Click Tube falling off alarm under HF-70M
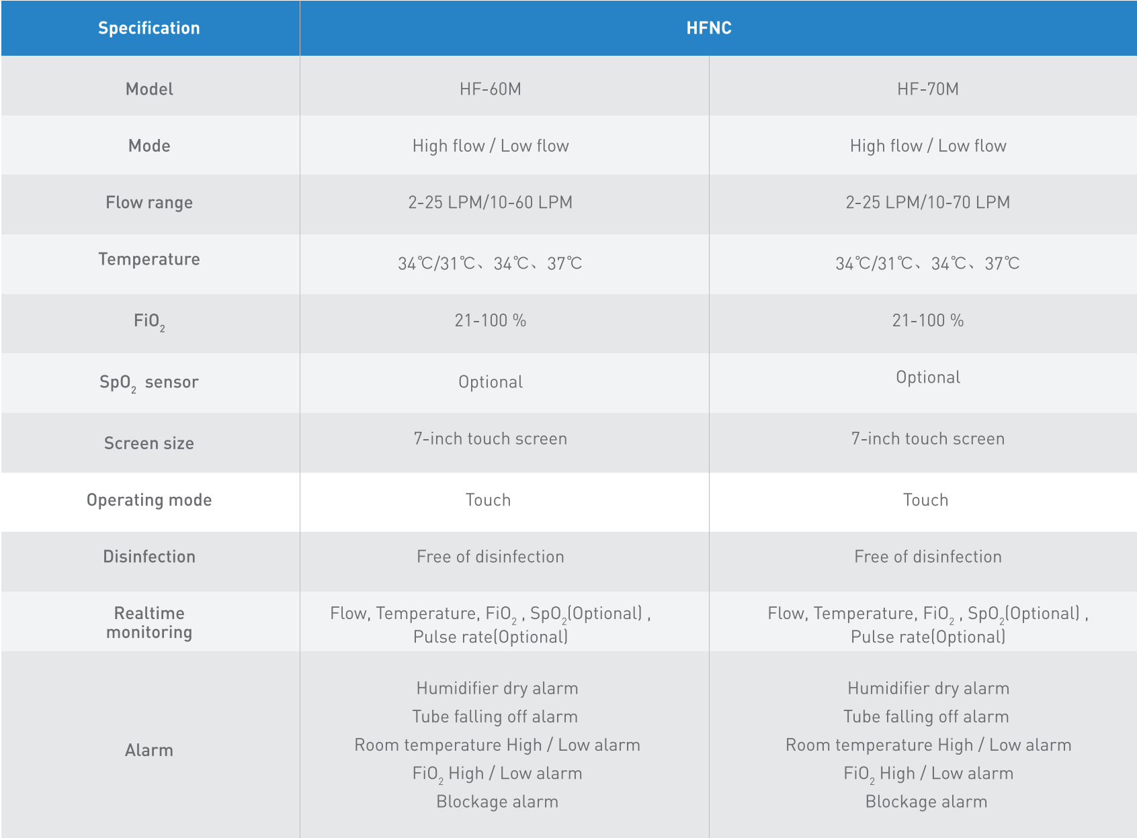The height and width of the screenshot is (838, 1137). [x=926, y=716]
